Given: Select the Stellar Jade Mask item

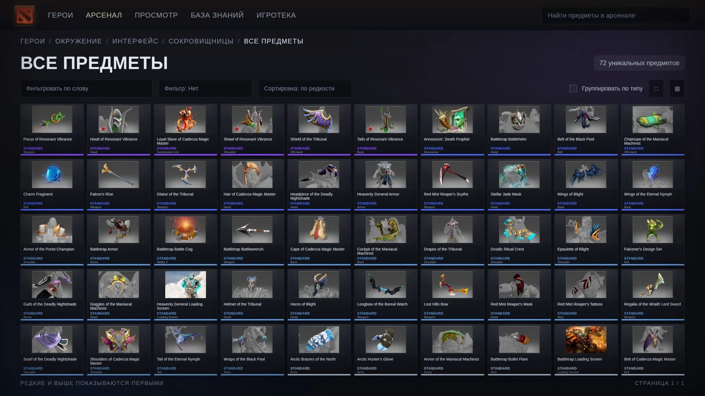Looking at the screenshot, I should click(519, 185).
